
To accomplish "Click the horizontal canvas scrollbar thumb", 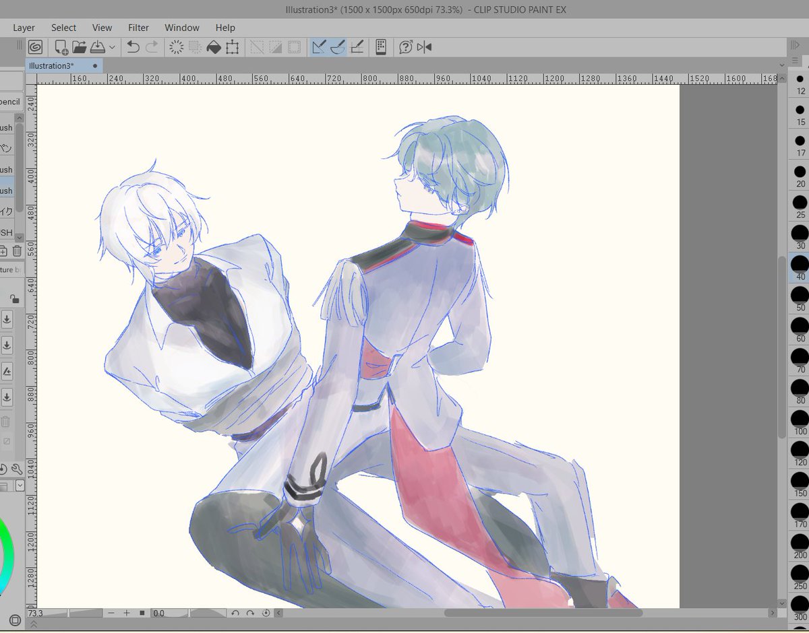I will pos(543,613).
